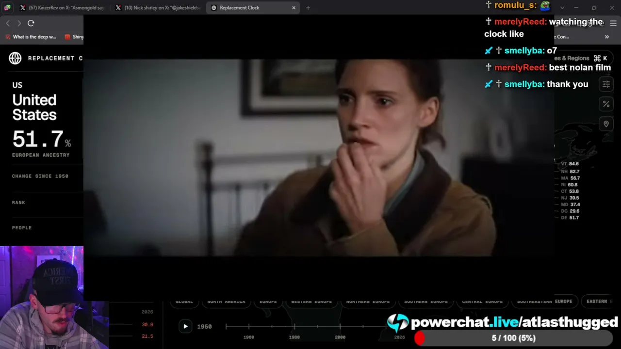The image size is (621, 349).
Task: Click the Rank label in sidebar
Action: [x=18, y=203]
